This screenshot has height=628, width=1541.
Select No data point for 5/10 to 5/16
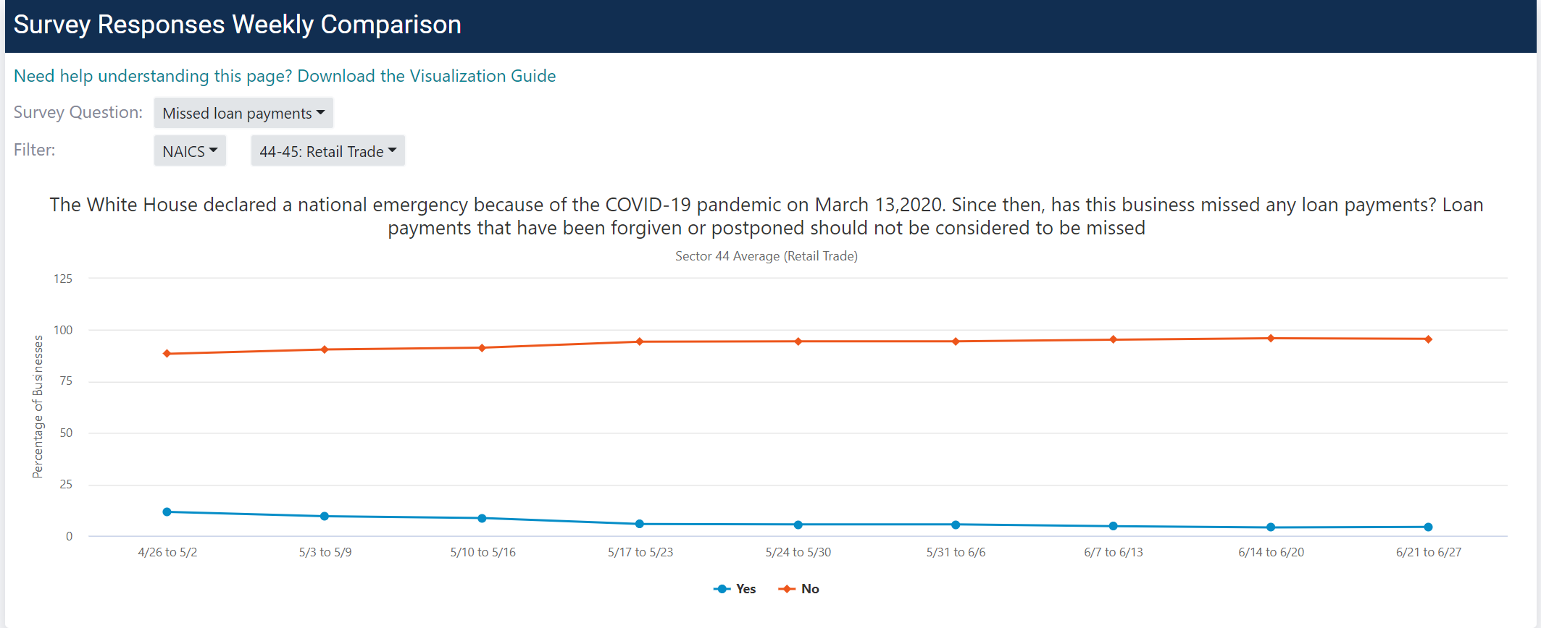pyautogui.click(x=483, y=348)
